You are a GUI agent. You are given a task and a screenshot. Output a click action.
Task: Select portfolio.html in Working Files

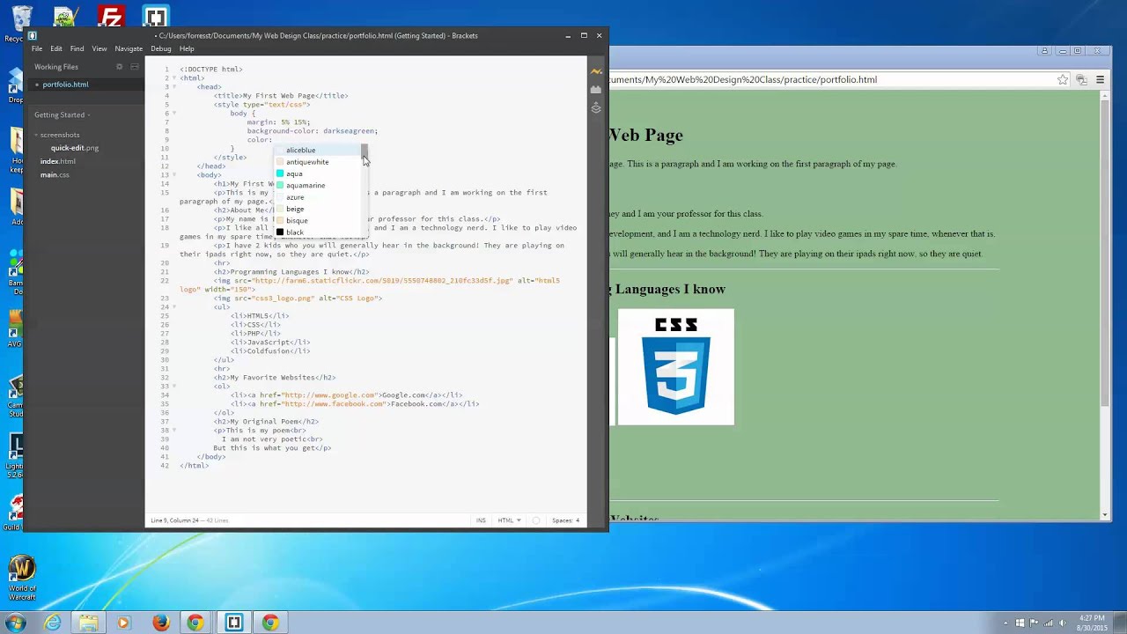coord(85,85)
